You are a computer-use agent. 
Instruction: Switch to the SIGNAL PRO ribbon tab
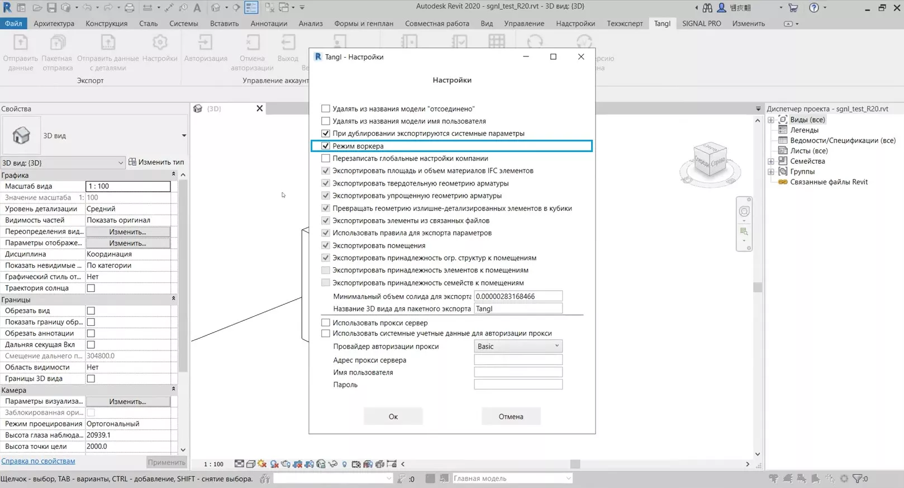pyautogui.click(x=701, y=23)
